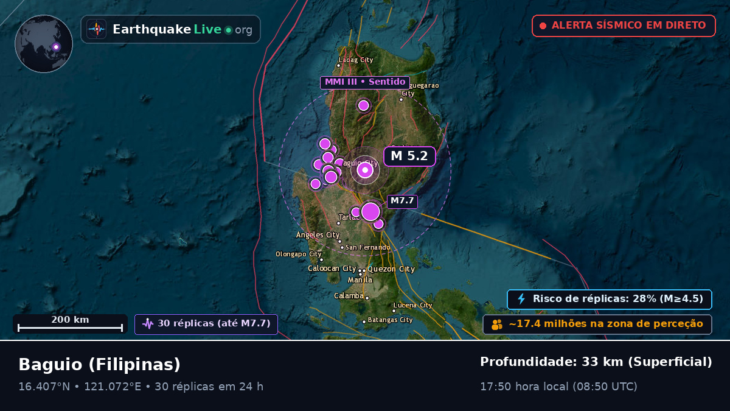This screenshot has width=730, height=411.
Task: Click the M 5.2 magnitude label
Action: (x=409, y=156)
